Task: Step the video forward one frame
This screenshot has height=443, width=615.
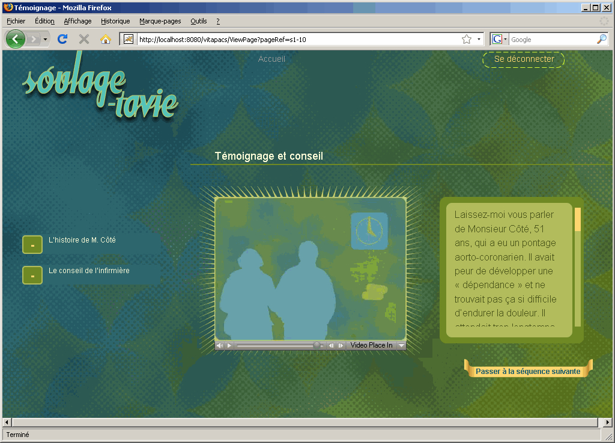Action: pyautogui.click(x=341, y=346)
